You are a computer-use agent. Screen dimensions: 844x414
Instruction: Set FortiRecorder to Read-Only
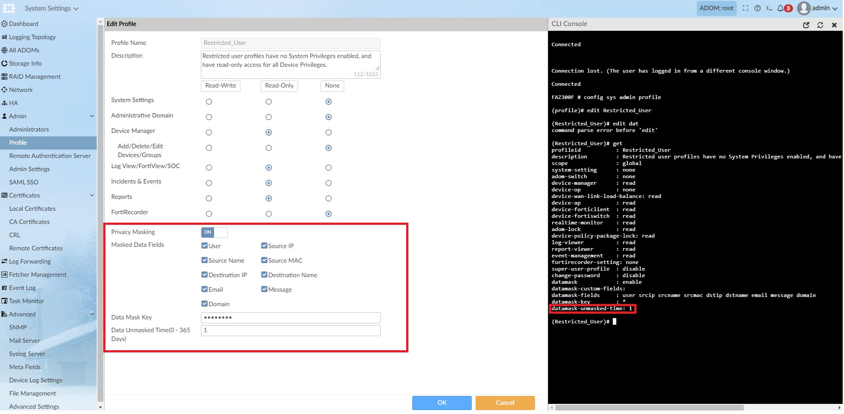tap(269, 214)
